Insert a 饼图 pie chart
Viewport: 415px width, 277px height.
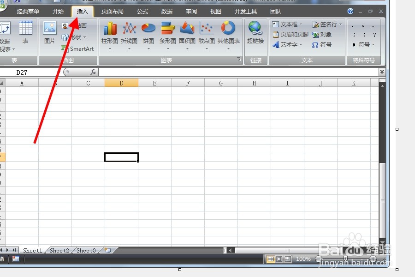coord(148,35)
